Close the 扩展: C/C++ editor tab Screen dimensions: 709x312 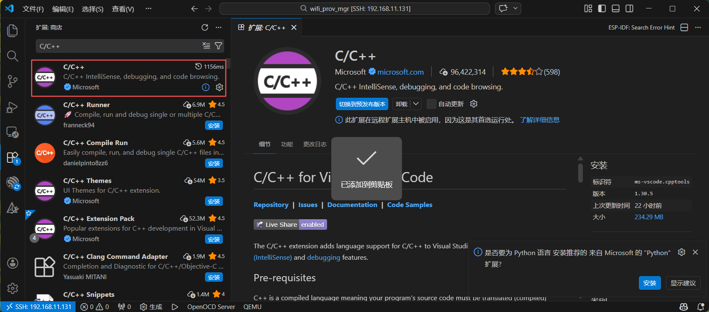(x=294, y=27)
